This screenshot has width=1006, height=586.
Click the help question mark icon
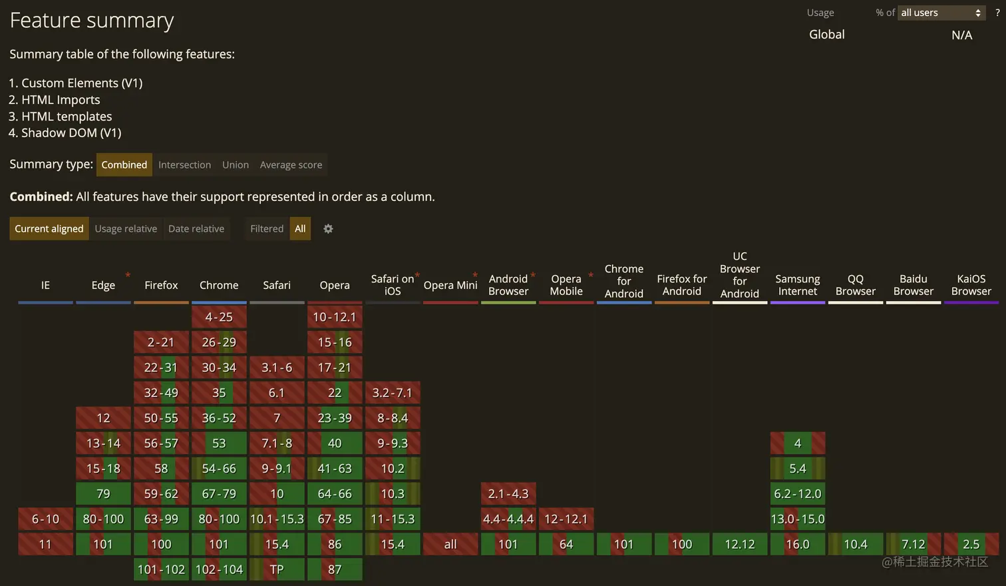coord(998,12)
